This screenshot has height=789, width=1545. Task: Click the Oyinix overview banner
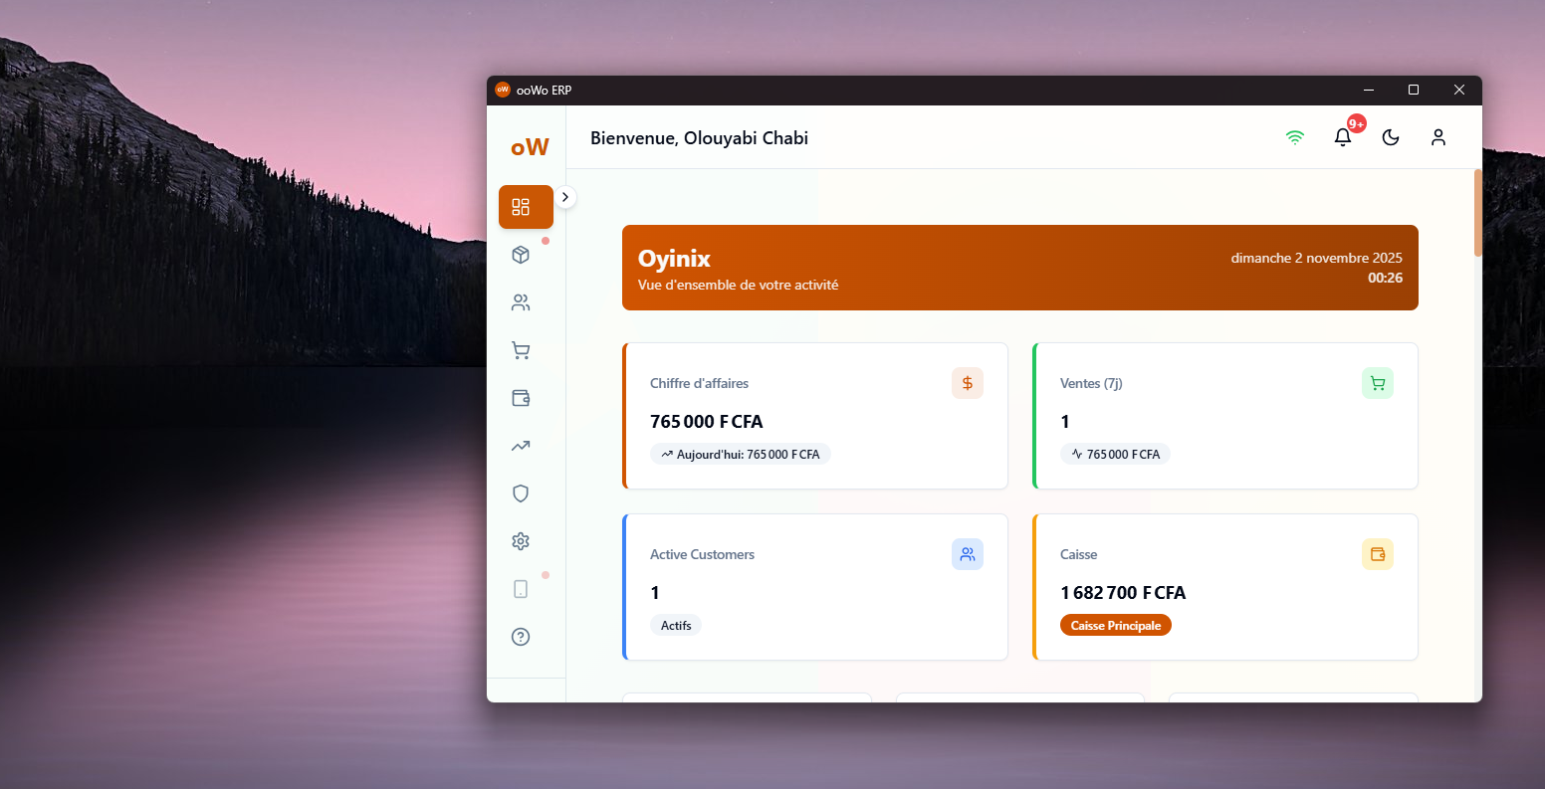(1019, 268)
